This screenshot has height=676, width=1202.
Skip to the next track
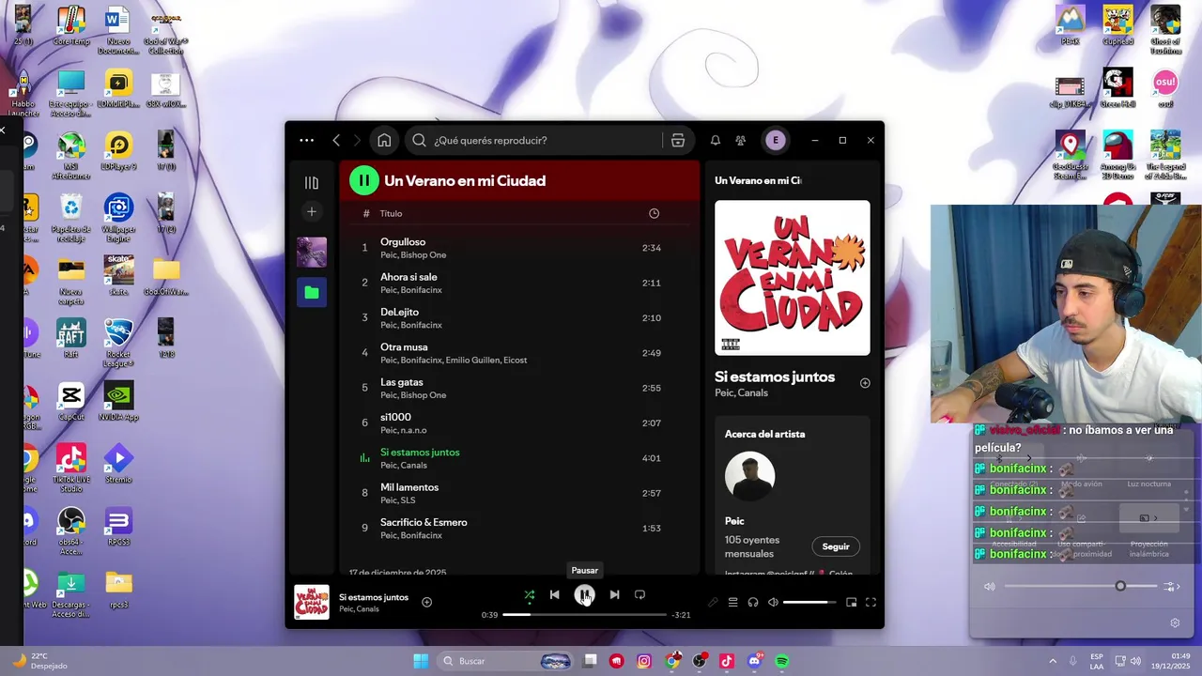[614, 594]
